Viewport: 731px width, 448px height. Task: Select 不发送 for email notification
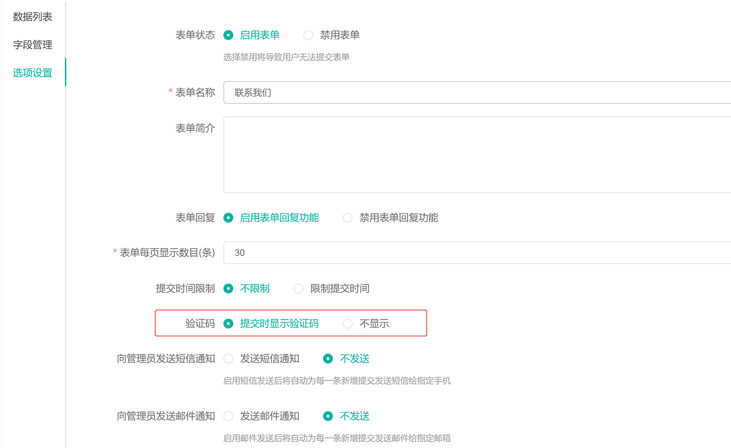[328, 416]
